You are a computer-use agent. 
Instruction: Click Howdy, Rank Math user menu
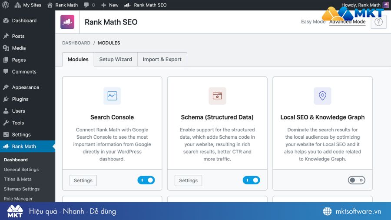click(x=361, y=5)
